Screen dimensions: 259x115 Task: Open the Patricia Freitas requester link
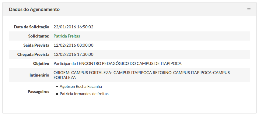point(67,36)
